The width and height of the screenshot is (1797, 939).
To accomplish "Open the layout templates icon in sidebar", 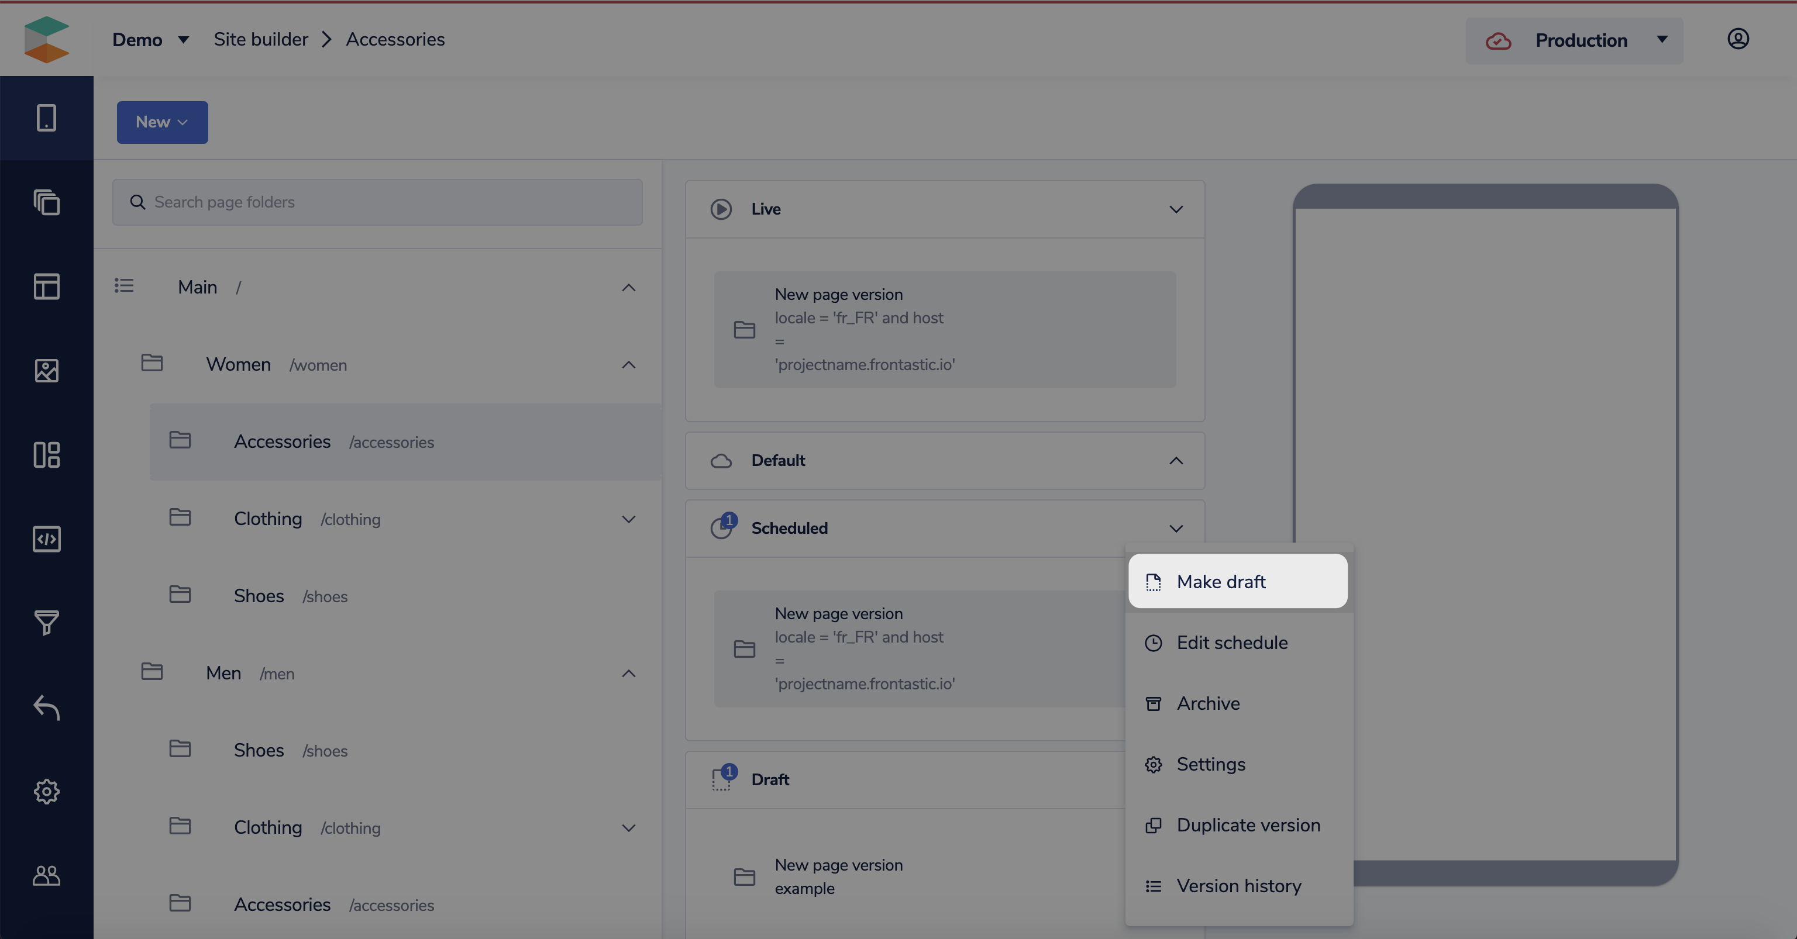I will [x=46, y=286].
